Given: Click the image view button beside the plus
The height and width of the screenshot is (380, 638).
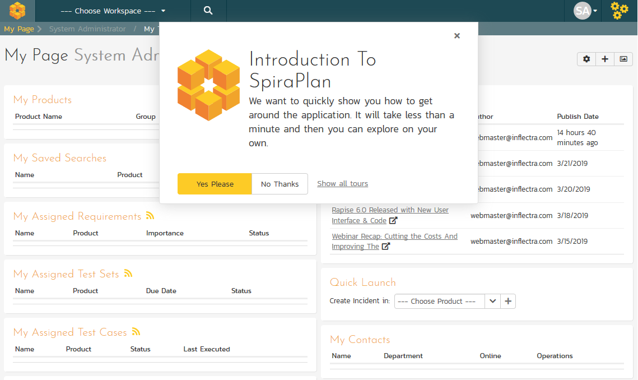Looking at the screenshot, I should [x=623, y=59].
